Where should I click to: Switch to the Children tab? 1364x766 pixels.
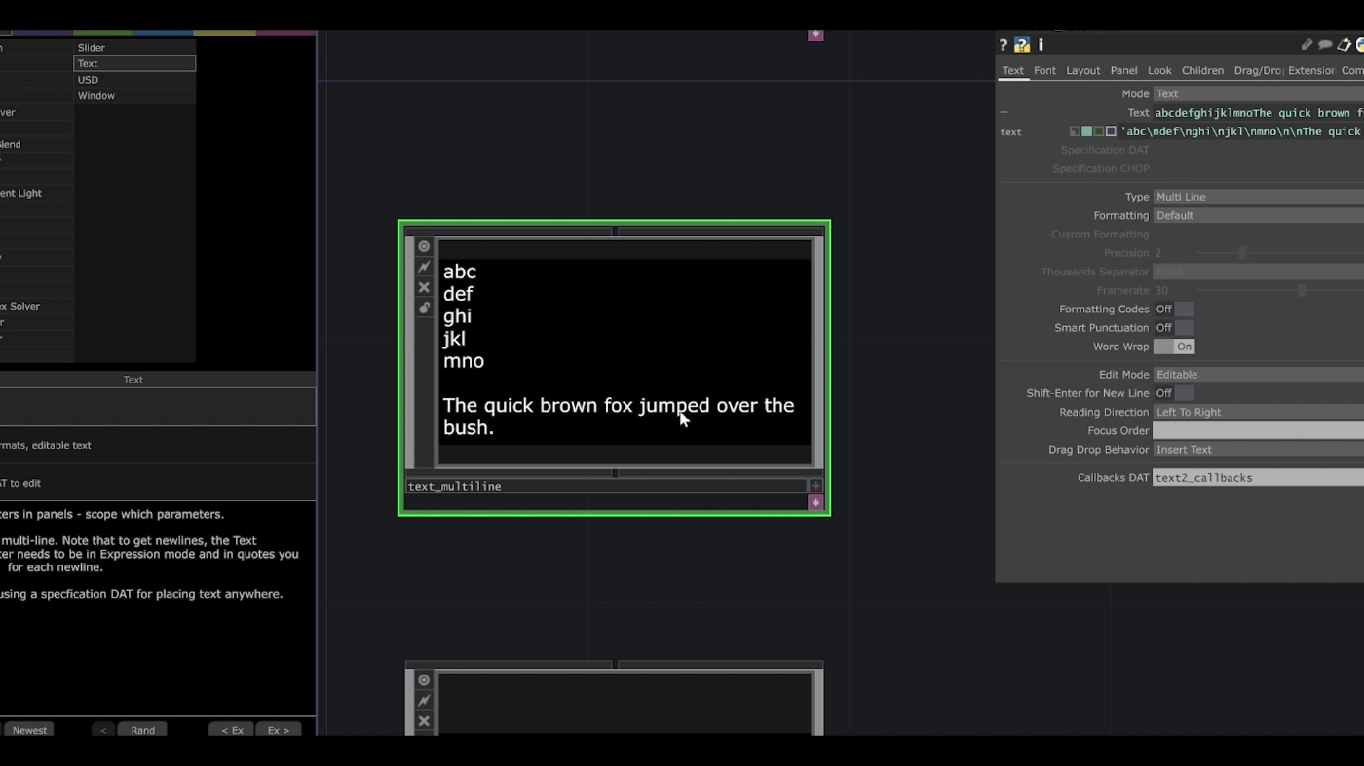click(1202, 71)
